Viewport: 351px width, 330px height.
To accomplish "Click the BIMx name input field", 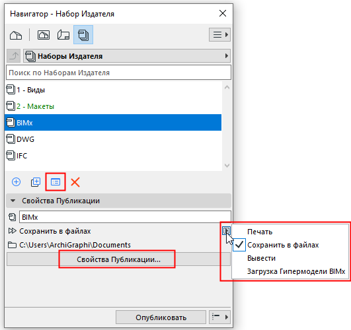I will pyautogui.click(x=125, y=217).
